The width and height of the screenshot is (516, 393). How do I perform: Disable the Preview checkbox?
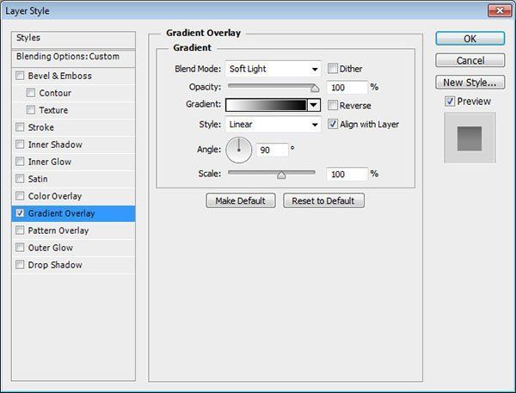point(451,101)
